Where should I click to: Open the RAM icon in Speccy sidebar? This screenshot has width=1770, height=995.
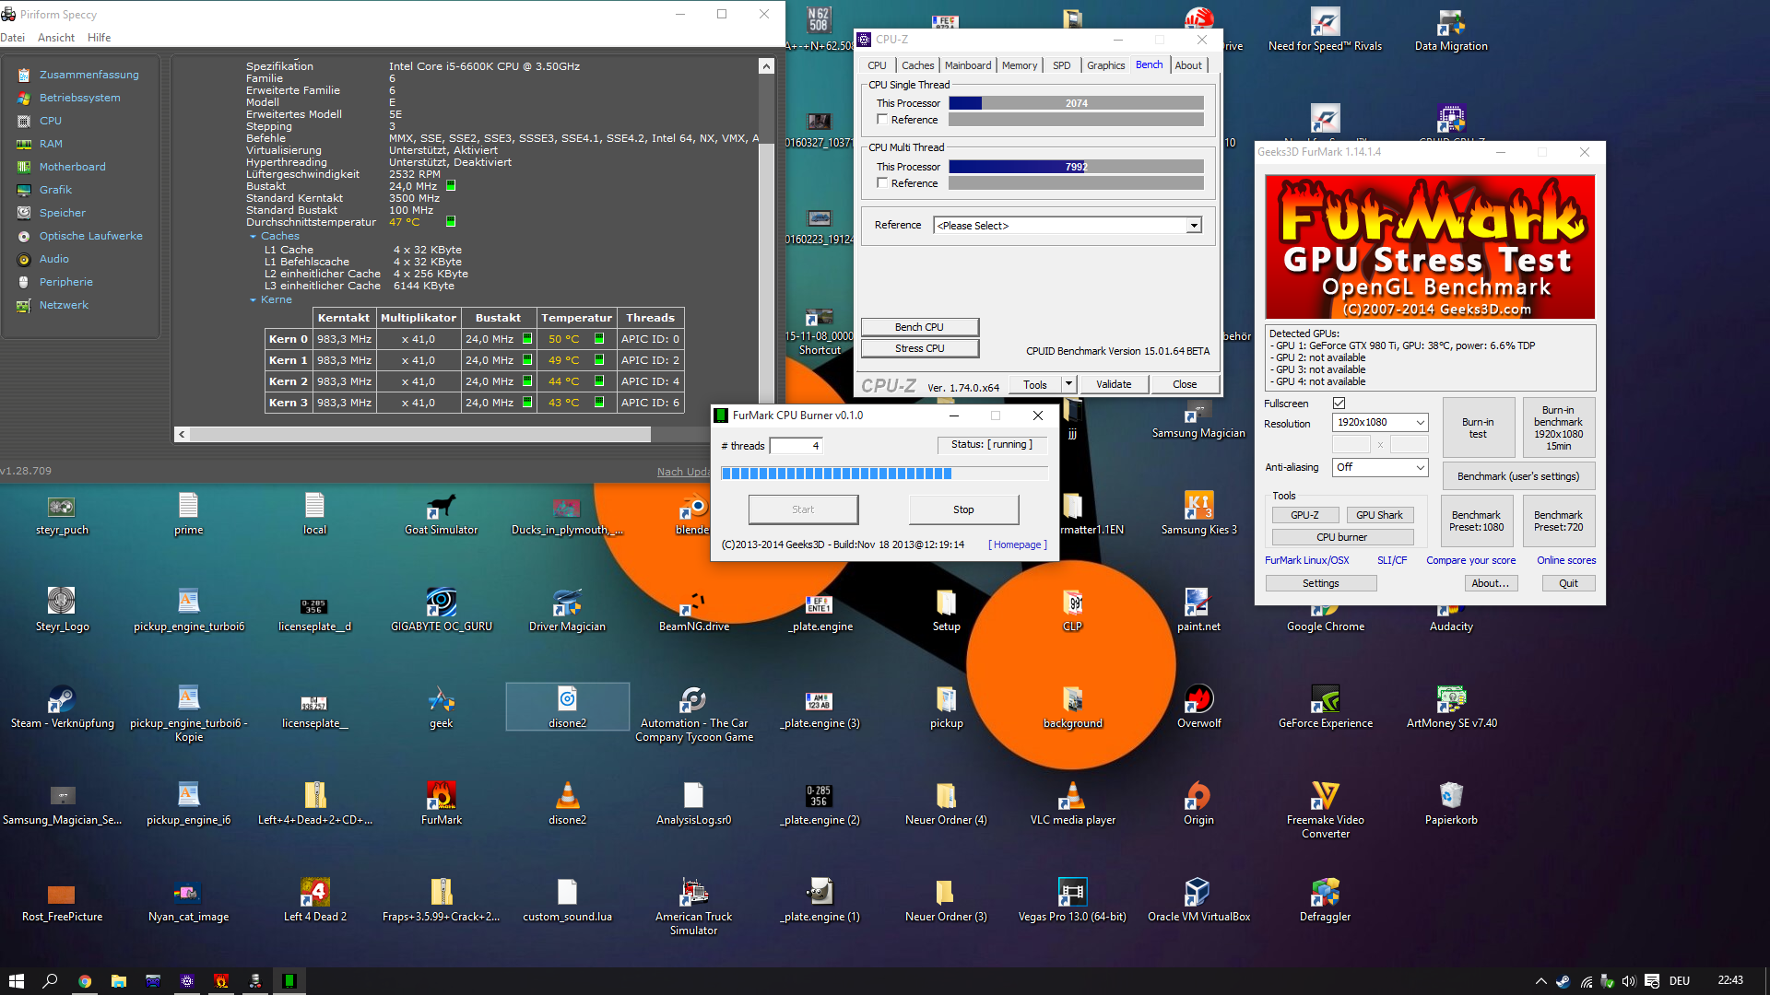[x=24, y=144]
